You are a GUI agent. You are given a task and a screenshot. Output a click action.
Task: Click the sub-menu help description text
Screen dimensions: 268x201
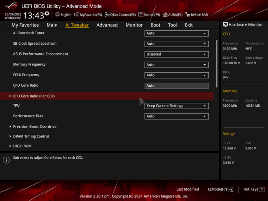pos(48,157)
